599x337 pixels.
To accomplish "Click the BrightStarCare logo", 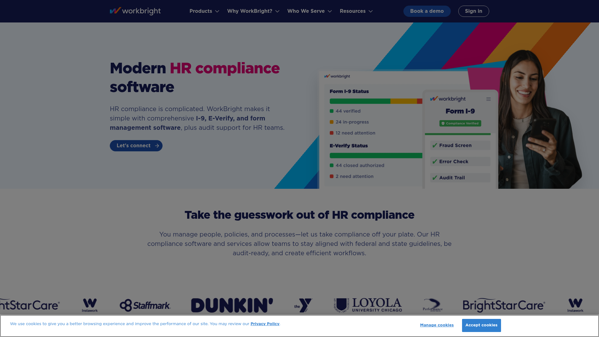I will [x=504, y=305].
